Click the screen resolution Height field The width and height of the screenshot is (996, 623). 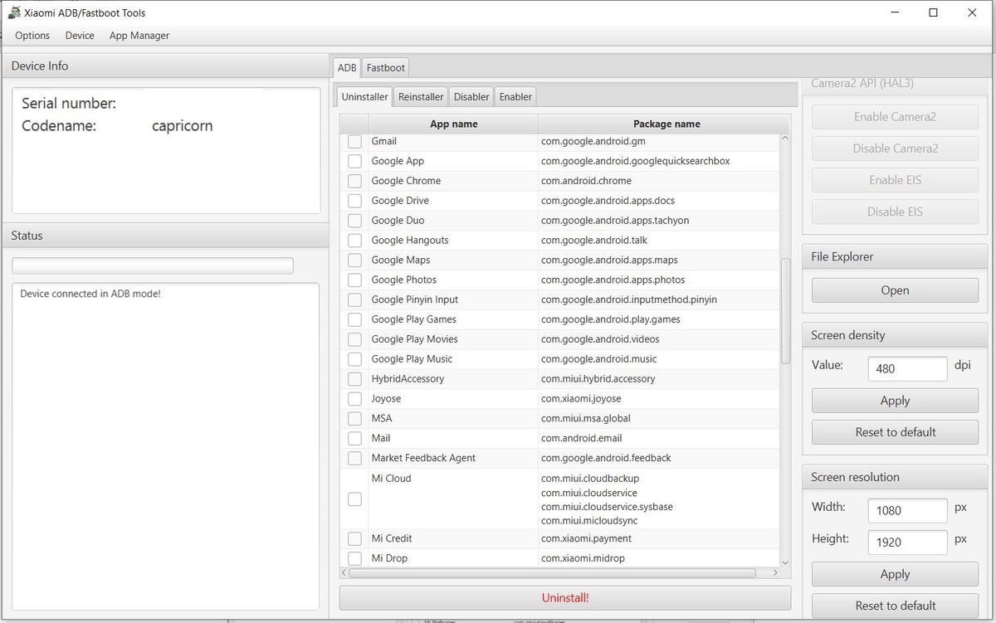[x=907, y=543]
